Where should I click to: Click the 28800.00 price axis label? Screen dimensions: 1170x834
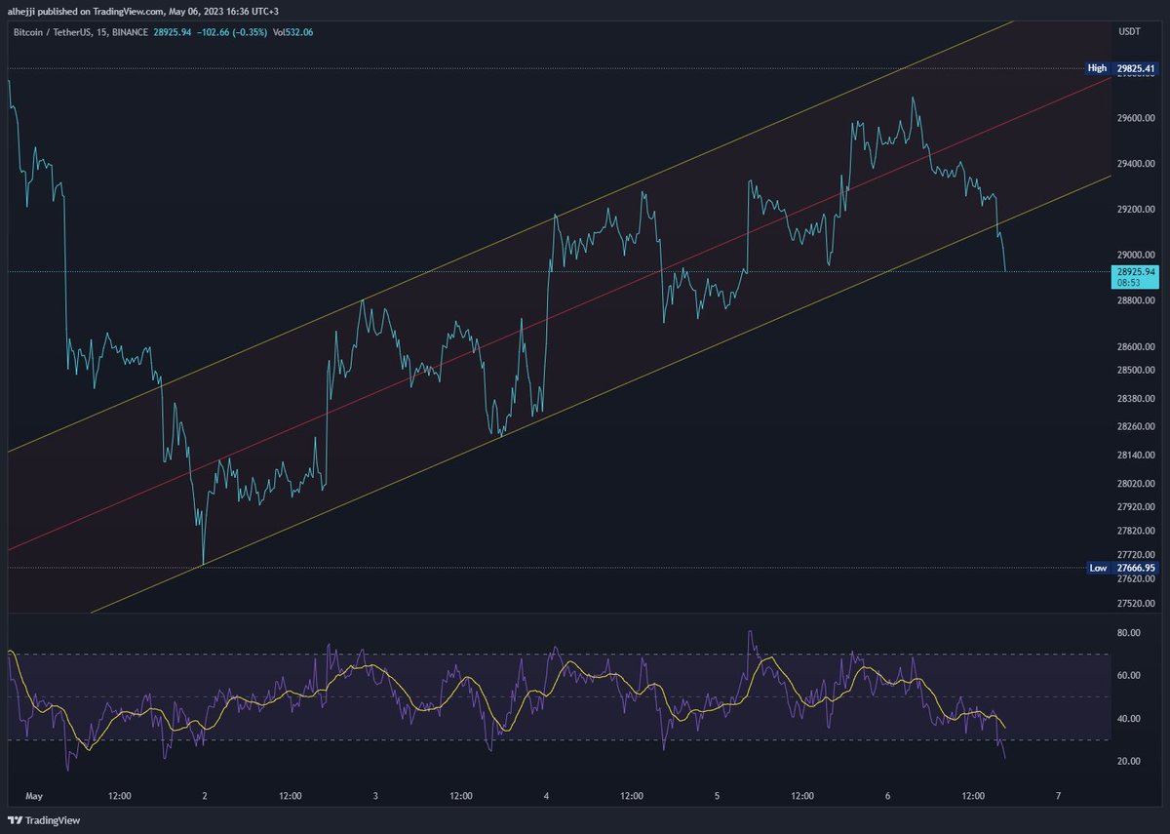[x=1136, y=301]
